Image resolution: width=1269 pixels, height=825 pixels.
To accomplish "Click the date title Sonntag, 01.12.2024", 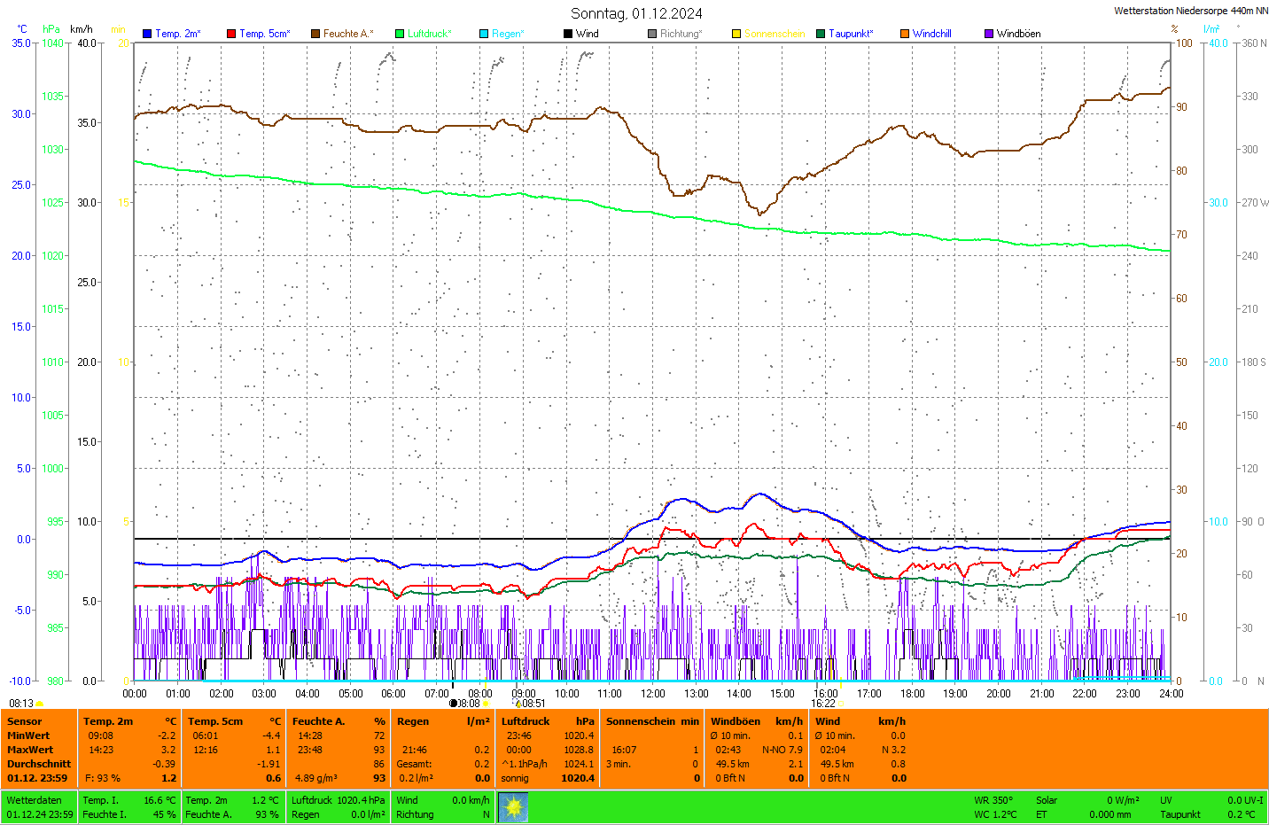I will coord(636,13).
